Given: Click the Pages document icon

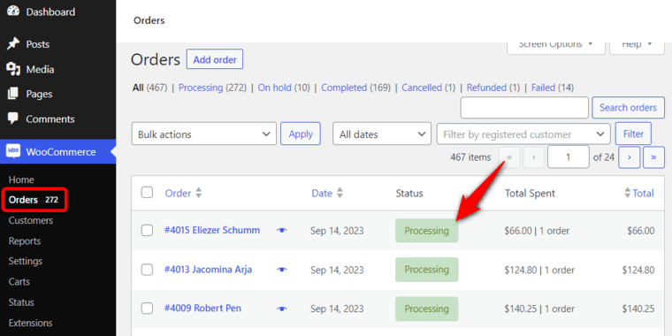Looking at the screenshot, I should [x=13, y=94].
